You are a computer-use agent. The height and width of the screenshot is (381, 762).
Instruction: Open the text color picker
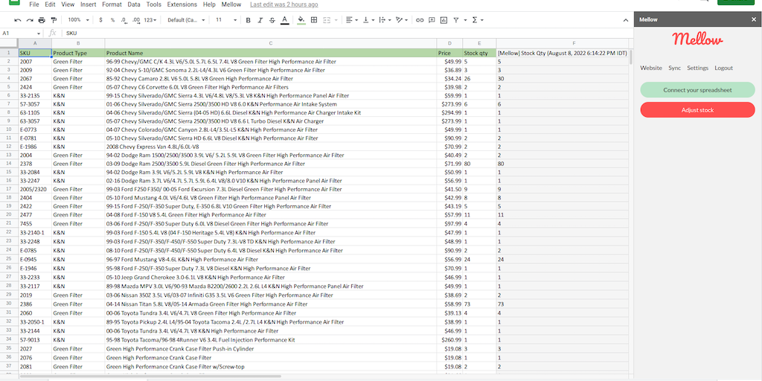[285, 20]
